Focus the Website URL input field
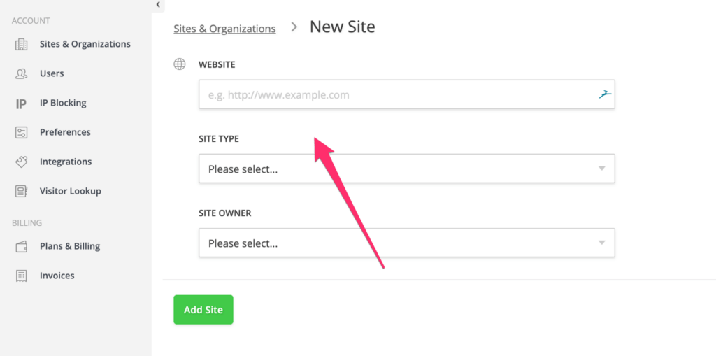 (395, 94)
